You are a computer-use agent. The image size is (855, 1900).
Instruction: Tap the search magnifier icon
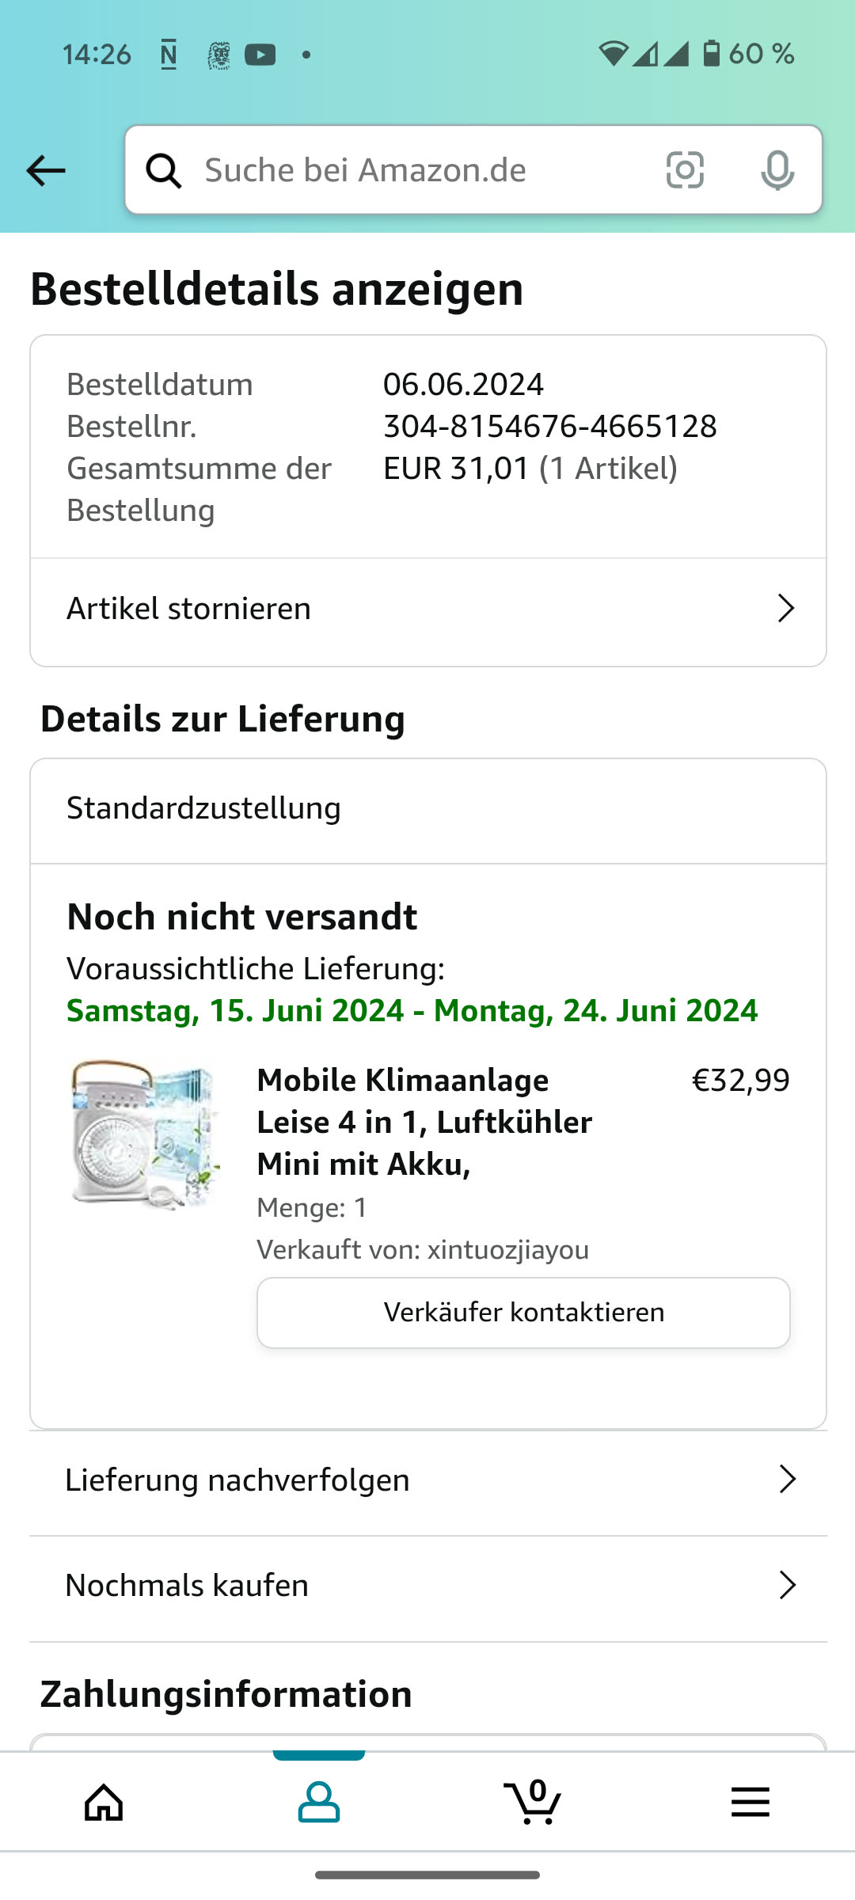(x=164, y=170)
